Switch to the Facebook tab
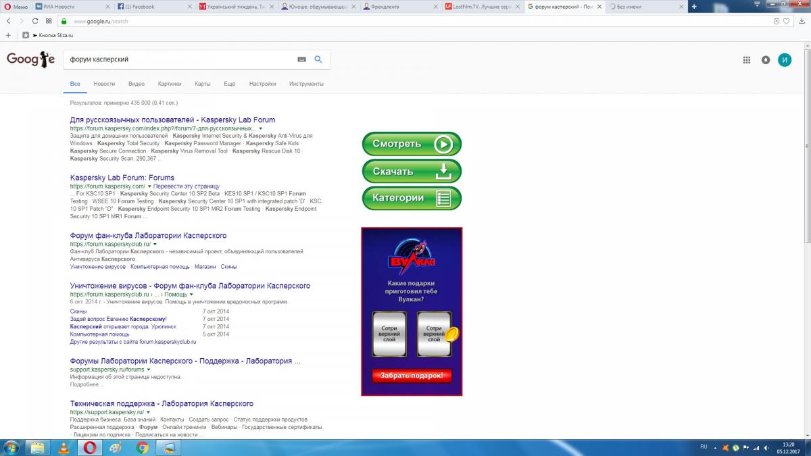 point(154,7)
